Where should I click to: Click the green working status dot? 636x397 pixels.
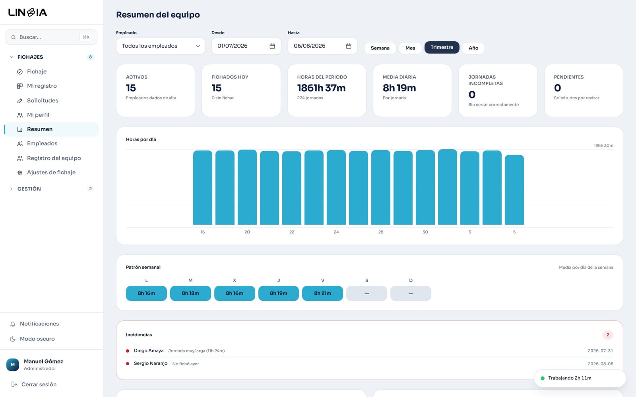[543, 378]
